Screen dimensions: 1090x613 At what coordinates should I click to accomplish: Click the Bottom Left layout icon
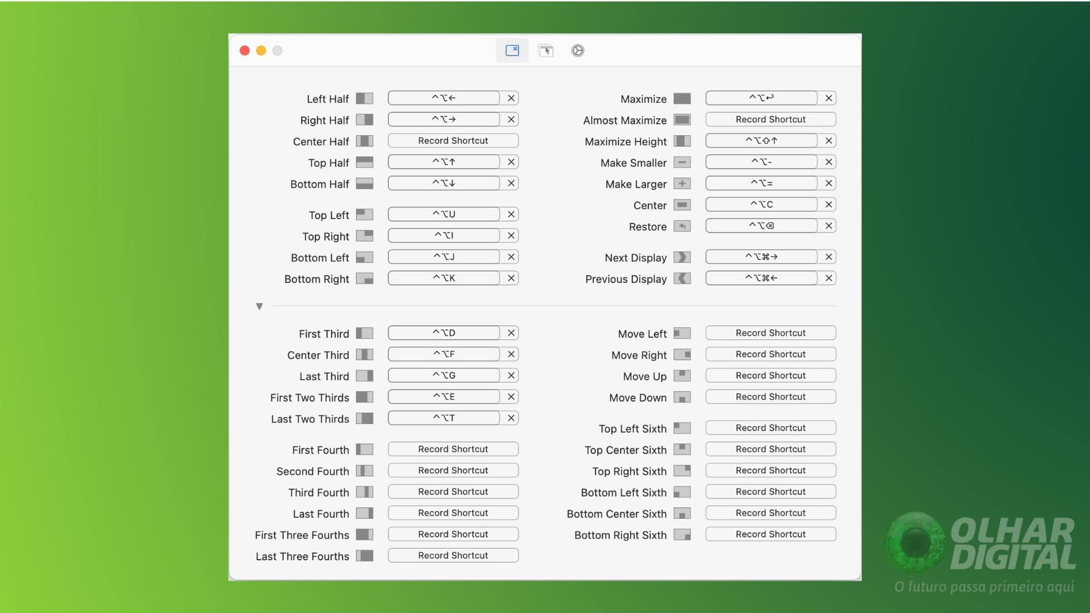pyautogui.click(x=364, y=257)
